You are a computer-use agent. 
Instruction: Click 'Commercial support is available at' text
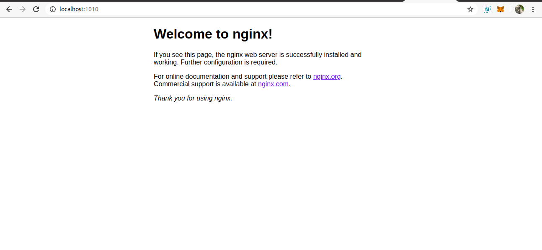(x=205, y=84)
